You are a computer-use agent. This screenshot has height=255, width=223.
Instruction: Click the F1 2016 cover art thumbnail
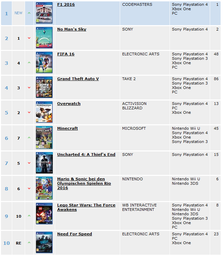click(x=44, y=13)
